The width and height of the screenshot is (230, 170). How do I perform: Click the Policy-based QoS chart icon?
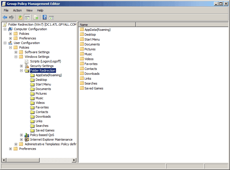pos(26,135)
